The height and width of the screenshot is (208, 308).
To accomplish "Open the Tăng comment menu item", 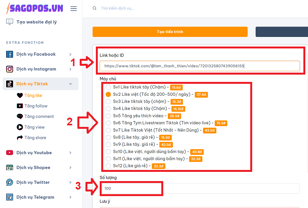I will [39, 116].
